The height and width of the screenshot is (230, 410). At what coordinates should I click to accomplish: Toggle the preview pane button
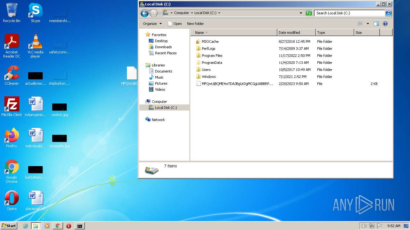[376, 24]
